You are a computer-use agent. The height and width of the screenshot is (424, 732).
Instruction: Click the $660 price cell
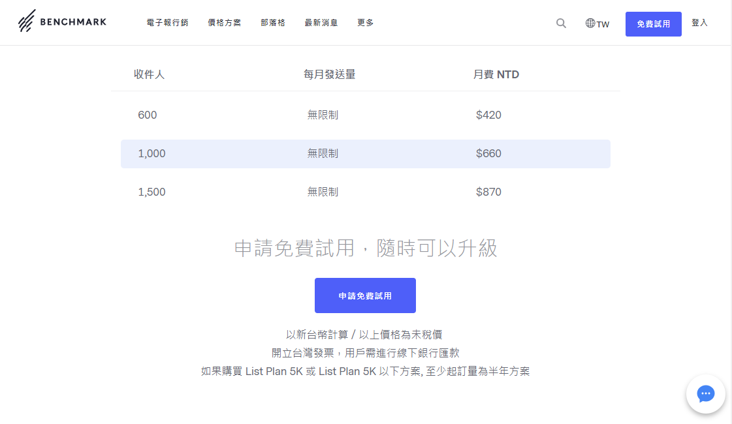488,153
